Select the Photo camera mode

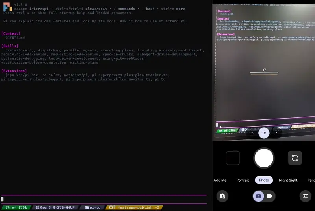pyautogui.click(x=264, y=180)
